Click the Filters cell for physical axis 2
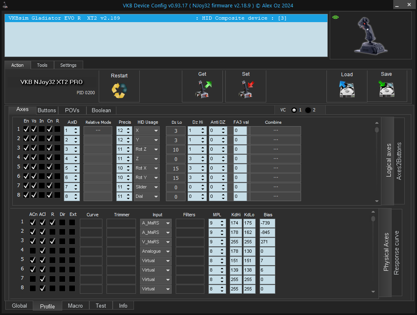This screenshot has height=315, width=417. pyautogui.click(x=190, y=233)
